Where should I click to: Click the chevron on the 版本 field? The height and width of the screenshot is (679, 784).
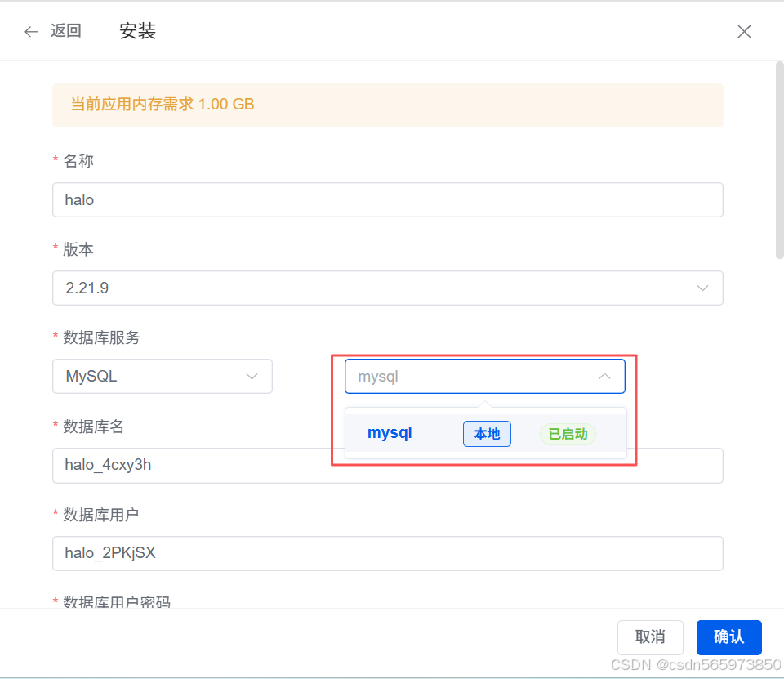coord(702,288)
